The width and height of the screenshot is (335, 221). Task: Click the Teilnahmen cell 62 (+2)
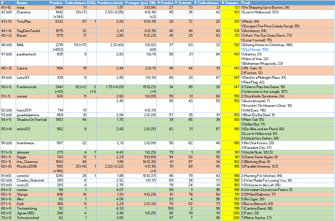point(75,89)
